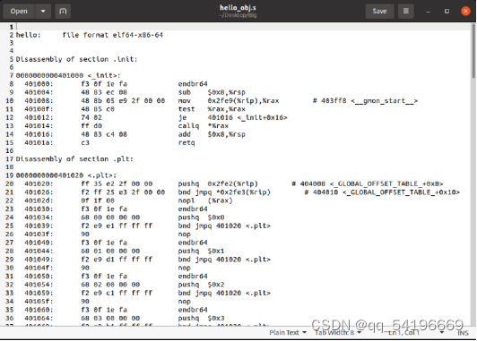The image size is (477, 341).
Task: Click <_GLOBAL_OFFSET_TABLE_+0x10> comment
Action: coord(401,192)
